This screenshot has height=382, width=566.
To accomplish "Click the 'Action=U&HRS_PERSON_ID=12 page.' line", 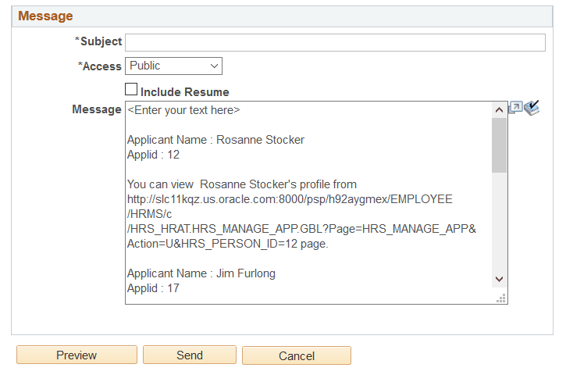I will [x=228, y=244].
